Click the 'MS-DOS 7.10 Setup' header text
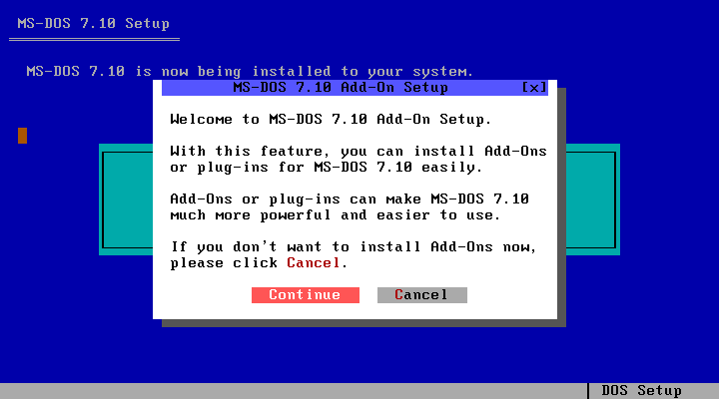The width and height of the screenshot is (719, 399). click(94, 23)
